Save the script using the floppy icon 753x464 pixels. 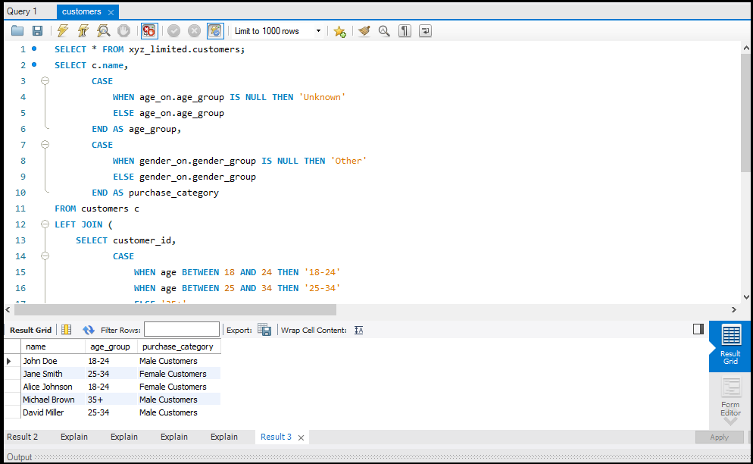tap(37, 31)
